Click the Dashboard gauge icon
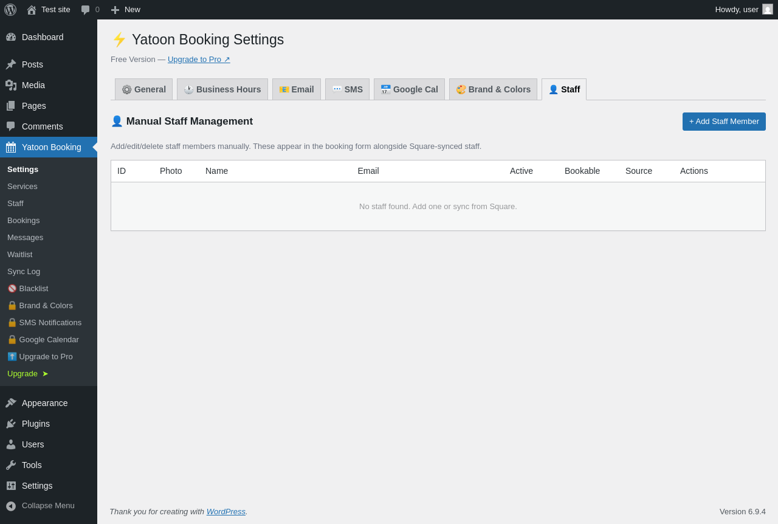778x524 pixels. 11,37
